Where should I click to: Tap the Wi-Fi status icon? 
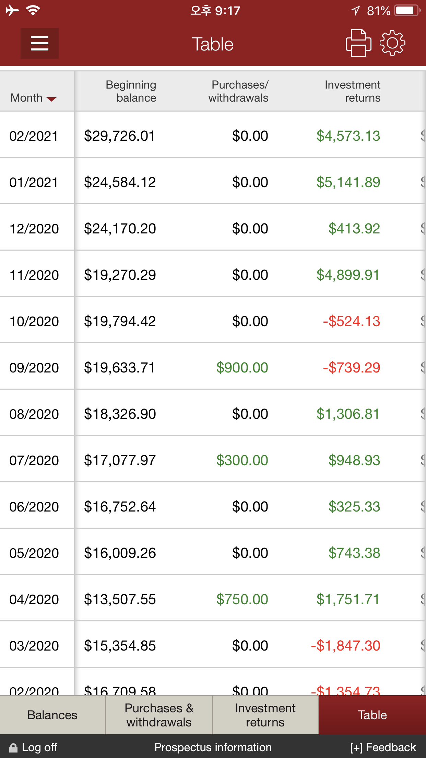coord(33,11)
